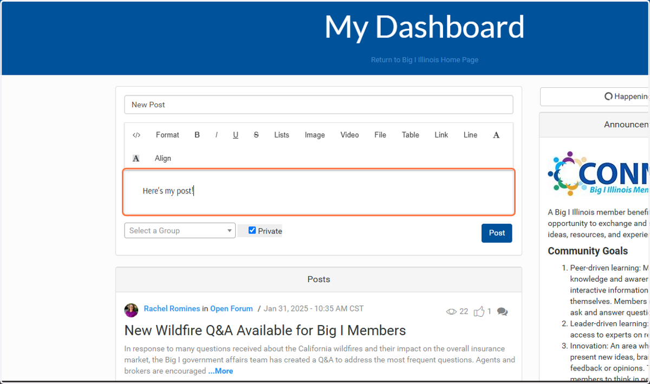Insert an Image via toolbar
Screen dimensions: 650x384
coord(315,135)
